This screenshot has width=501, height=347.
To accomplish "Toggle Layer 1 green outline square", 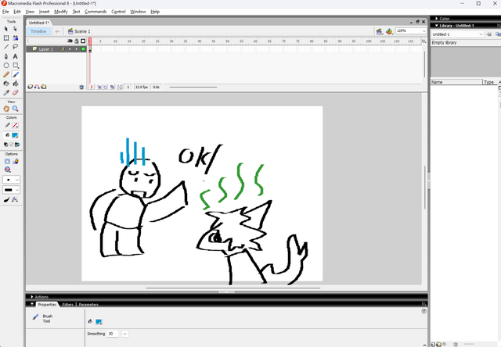I will coord(83,49).
